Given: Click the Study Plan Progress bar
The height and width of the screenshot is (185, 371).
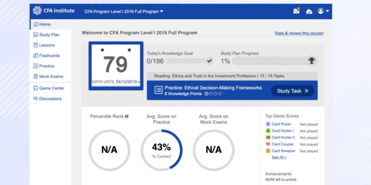Looking at the screenshot, I should [275, 61].
